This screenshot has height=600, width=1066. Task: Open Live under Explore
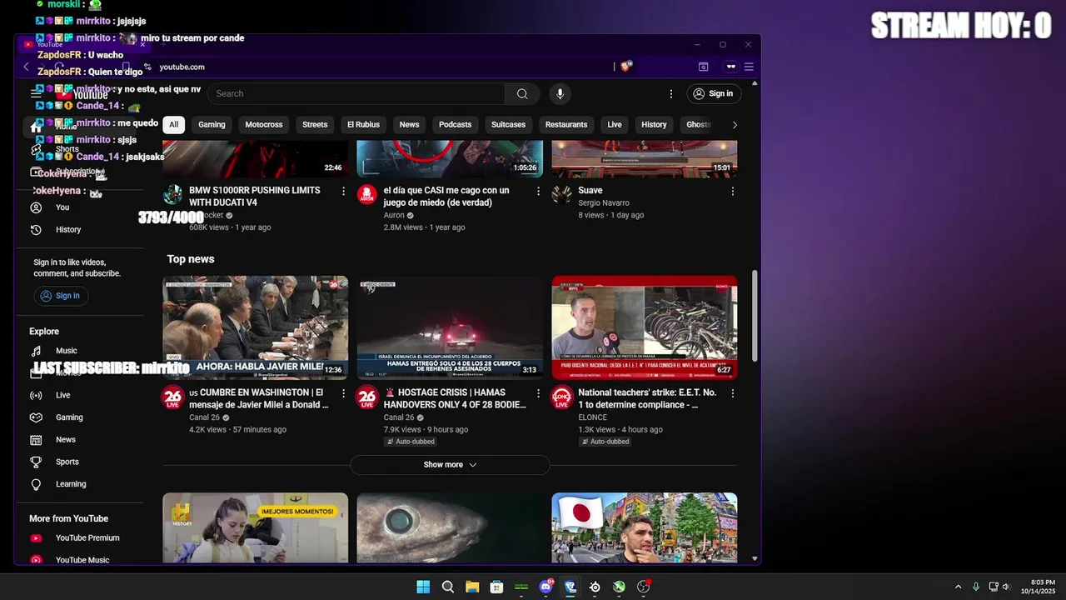pos(79,395)
